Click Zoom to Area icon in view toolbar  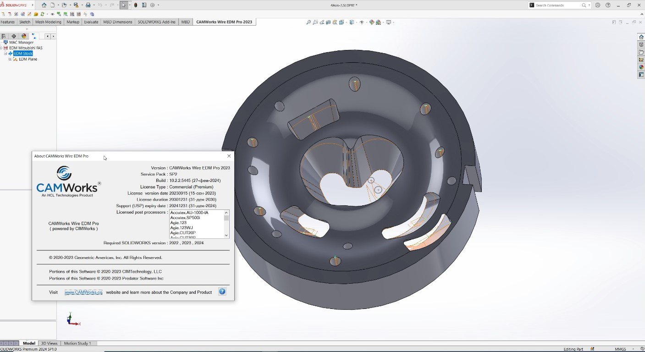pos(315,22)
